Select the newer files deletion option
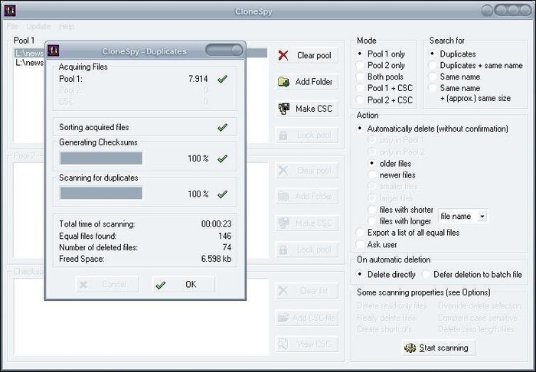The width and height of the screenshot is (536, 372). coord(372,175)
